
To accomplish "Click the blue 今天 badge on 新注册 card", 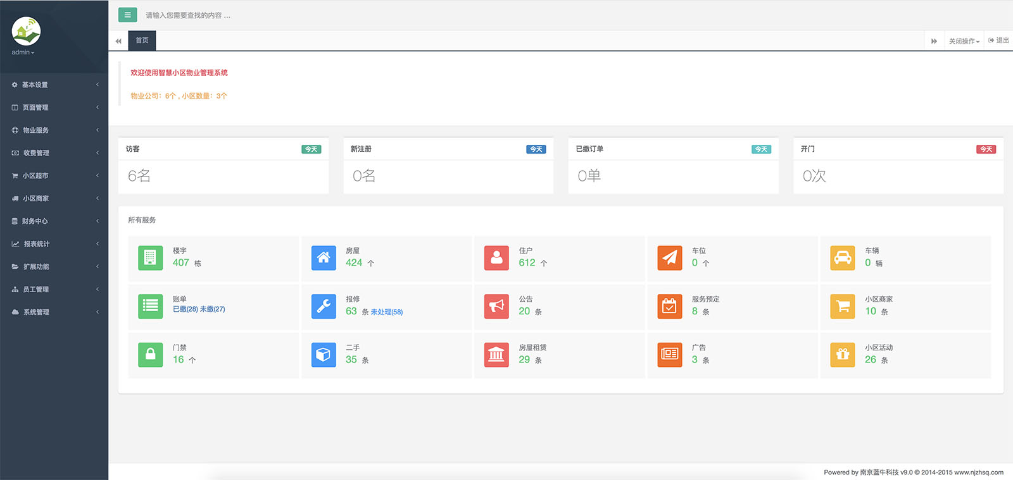I will coord(536,149).
